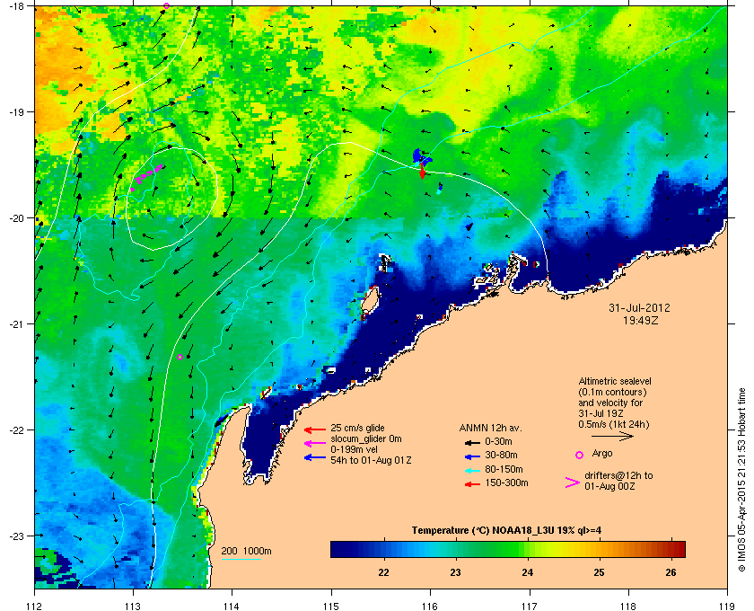Click the longitude axis label 118
The image size is (754, 611).
628,606
